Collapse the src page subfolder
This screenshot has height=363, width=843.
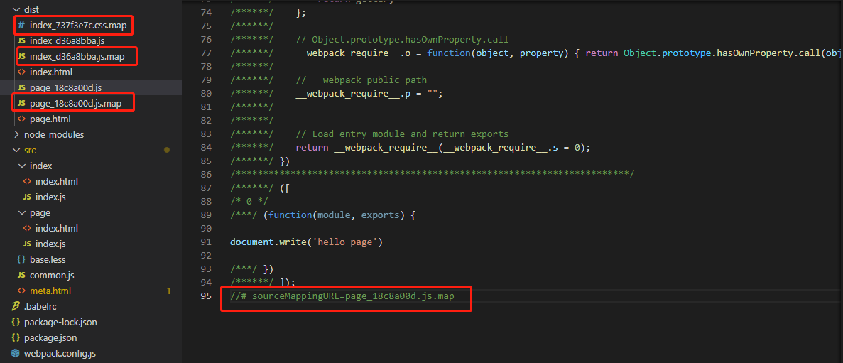pyautogui.click(x=21, y=212)
